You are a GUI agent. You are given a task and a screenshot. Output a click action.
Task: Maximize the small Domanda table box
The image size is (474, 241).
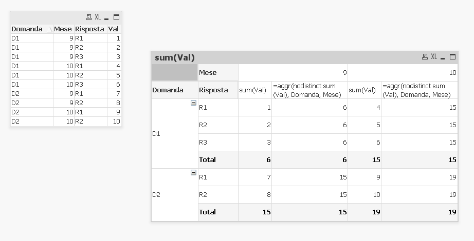point(116,17)
